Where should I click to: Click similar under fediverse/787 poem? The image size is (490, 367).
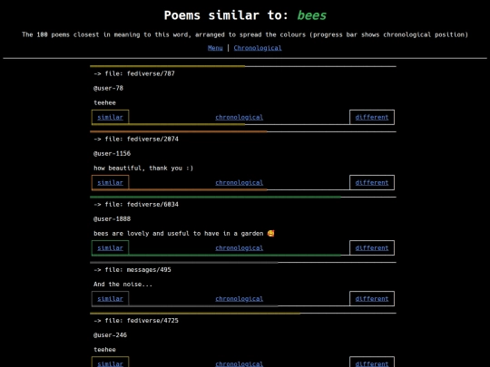pyautogui.click(x=111, y=117)
